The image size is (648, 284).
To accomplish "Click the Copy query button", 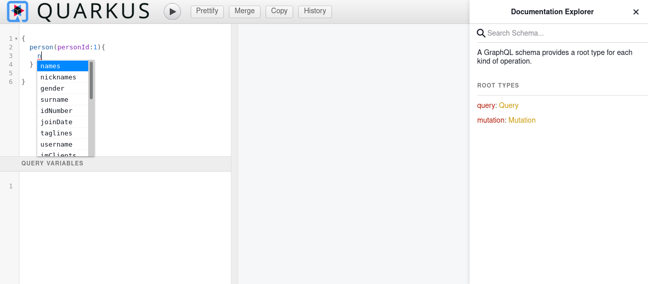I will [279, 11].
